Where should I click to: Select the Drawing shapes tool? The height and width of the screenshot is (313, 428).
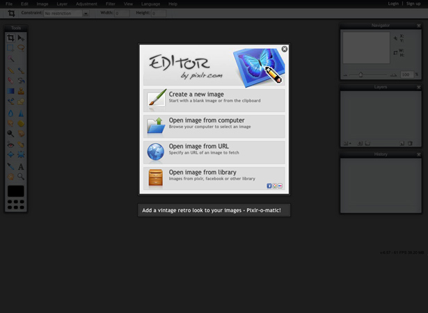coord(21,102)
